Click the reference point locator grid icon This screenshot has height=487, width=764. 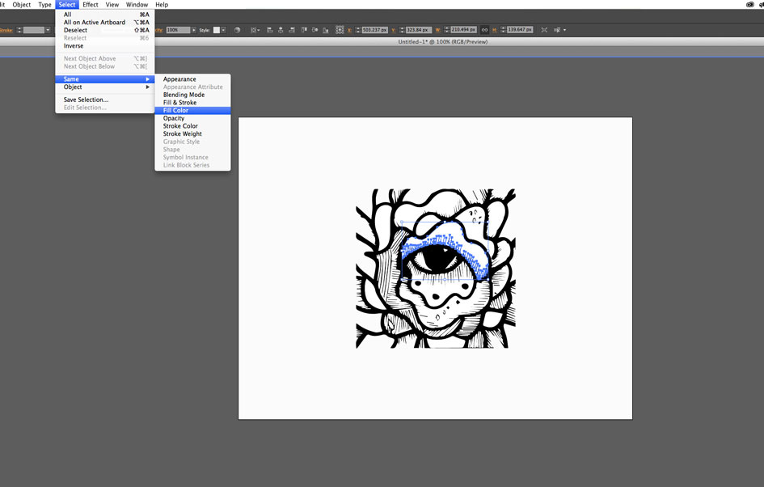(x=340, y=30)
